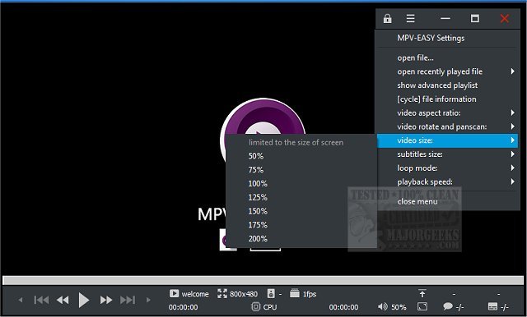Click the 800x480 resolution text

(x=244, y=294)
